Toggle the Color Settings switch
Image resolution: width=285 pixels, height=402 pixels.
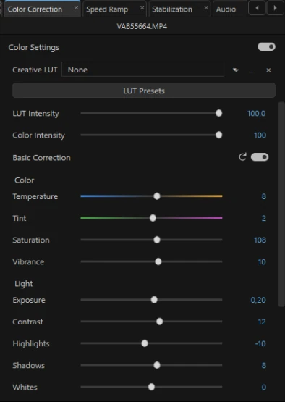266,46
